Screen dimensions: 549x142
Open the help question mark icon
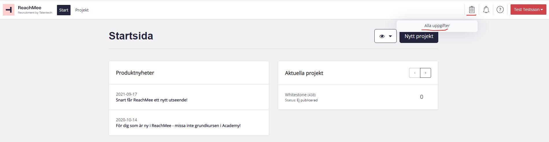tap(500, 10)
